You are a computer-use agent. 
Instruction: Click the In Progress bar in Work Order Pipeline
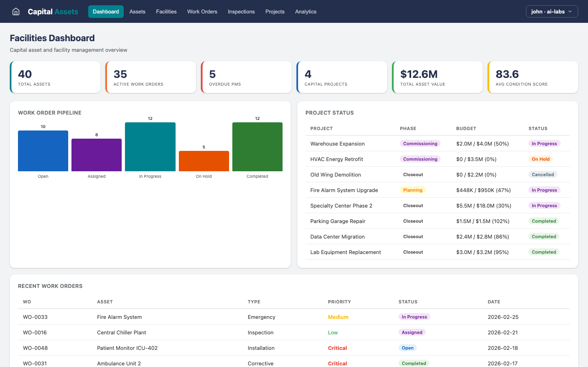(150, 147)
